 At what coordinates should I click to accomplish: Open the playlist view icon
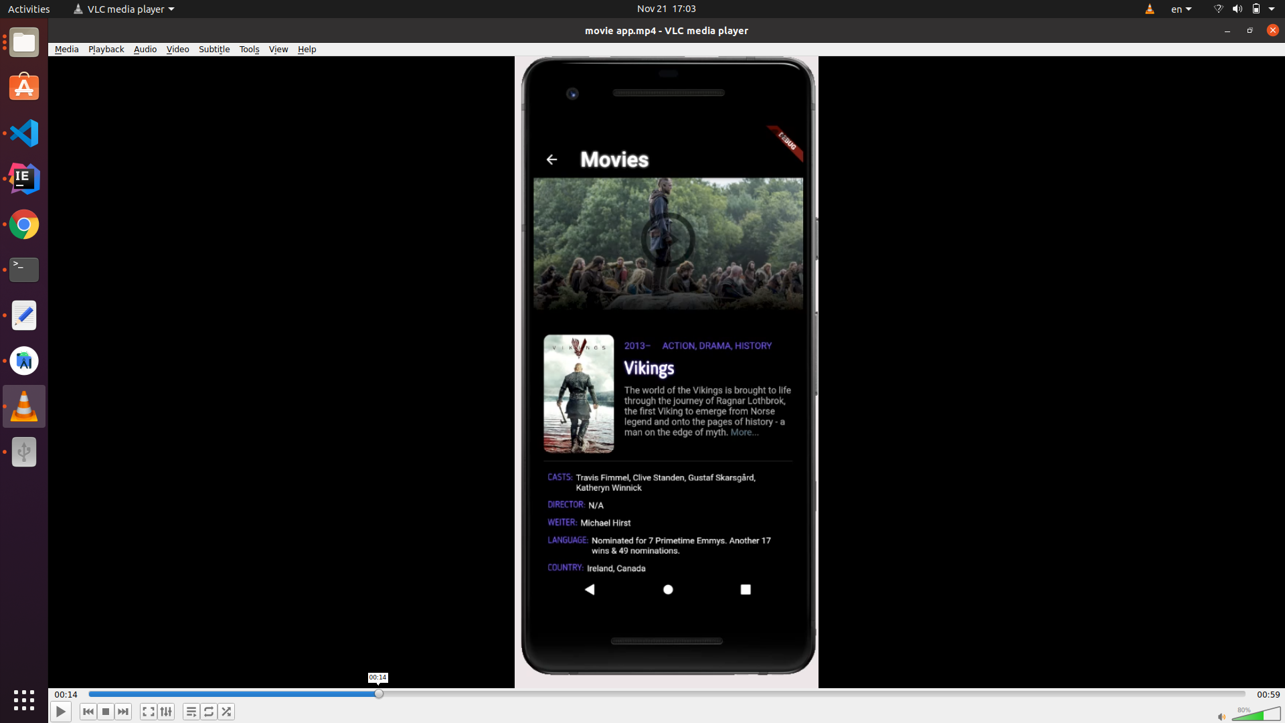191,712
